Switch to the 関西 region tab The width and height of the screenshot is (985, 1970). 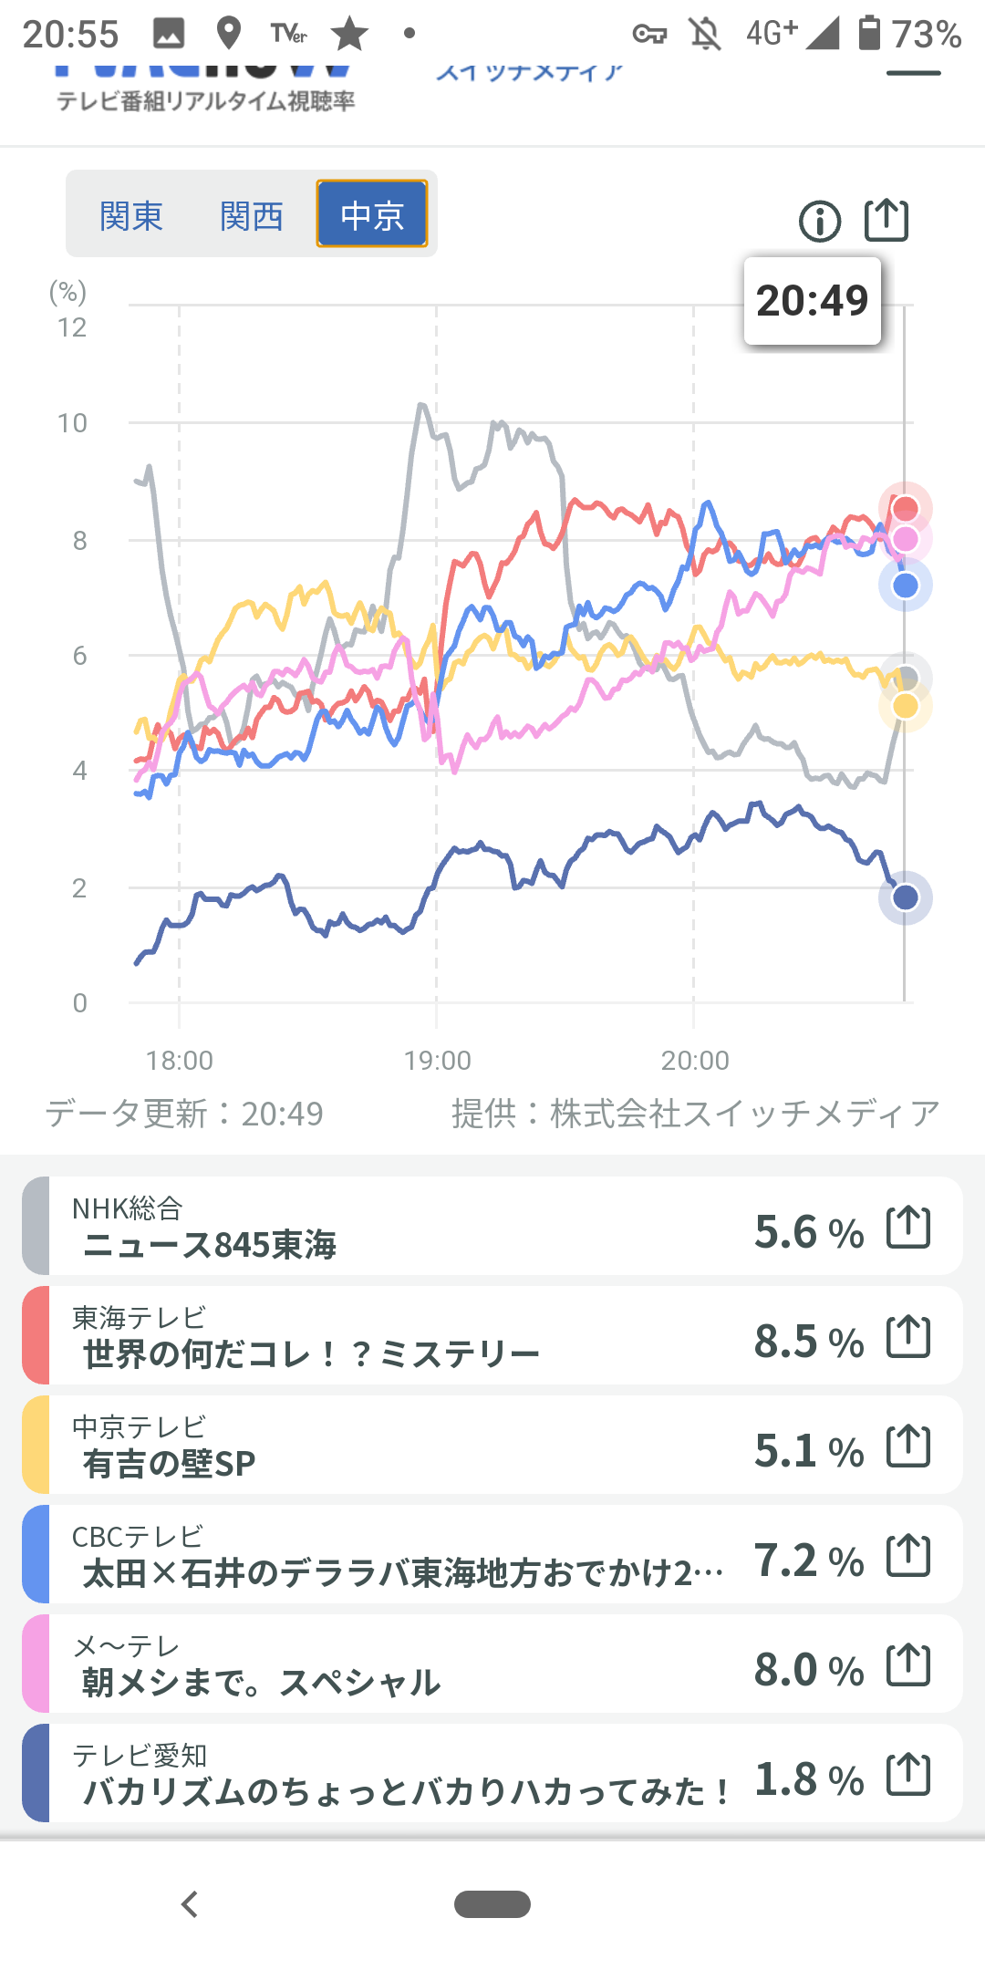point(252,216)
